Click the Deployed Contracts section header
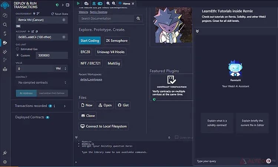 coord(30,117)
